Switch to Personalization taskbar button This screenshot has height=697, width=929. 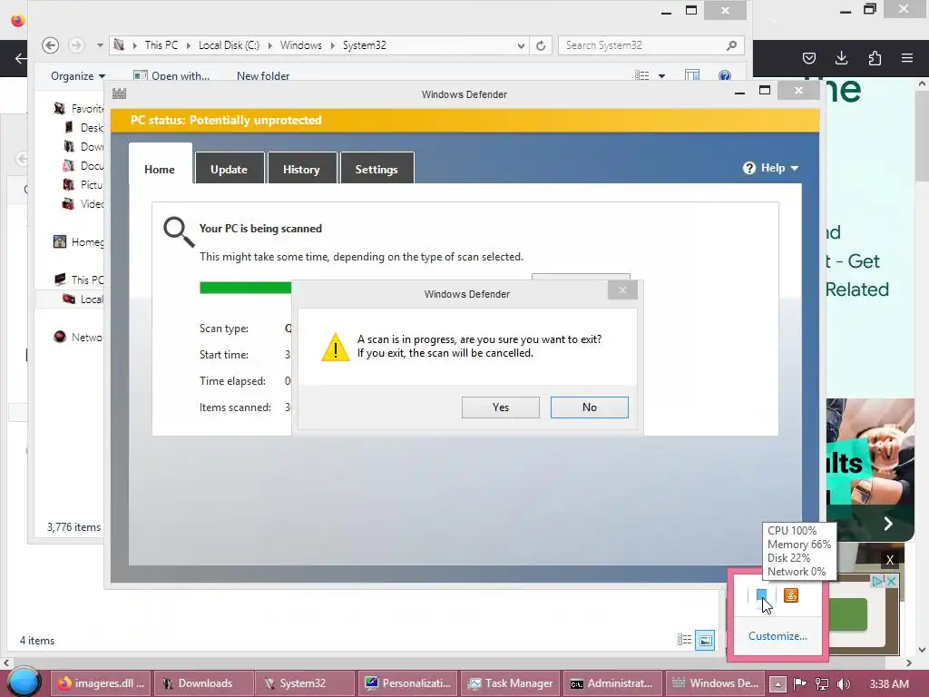[409, 683]
